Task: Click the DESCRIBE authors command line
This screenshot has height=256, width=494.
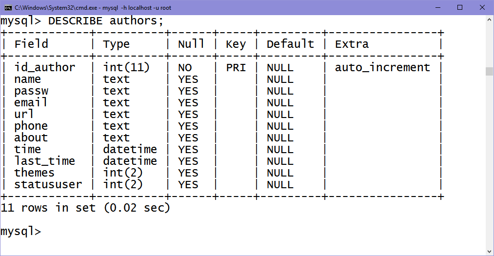Action: (82, 21)
